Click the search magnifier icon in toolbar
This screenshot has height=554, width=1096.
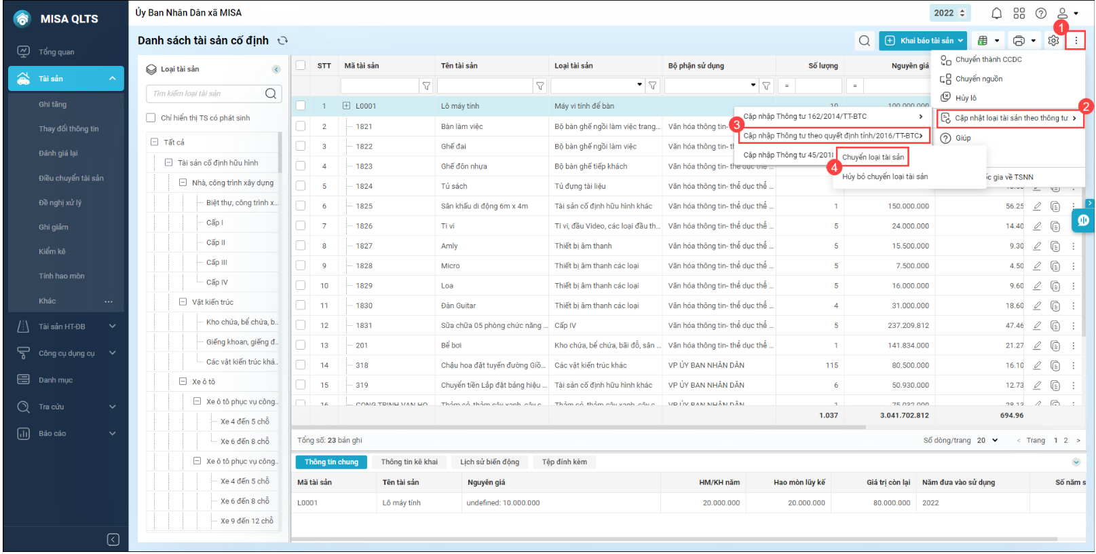(x=864, y=41)
